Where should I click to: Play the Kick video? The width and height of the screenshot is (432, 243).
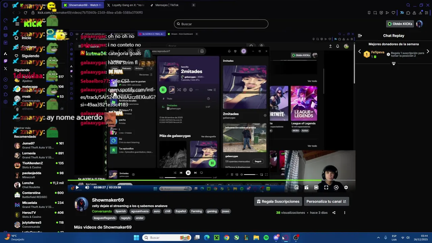pos(77,187)
